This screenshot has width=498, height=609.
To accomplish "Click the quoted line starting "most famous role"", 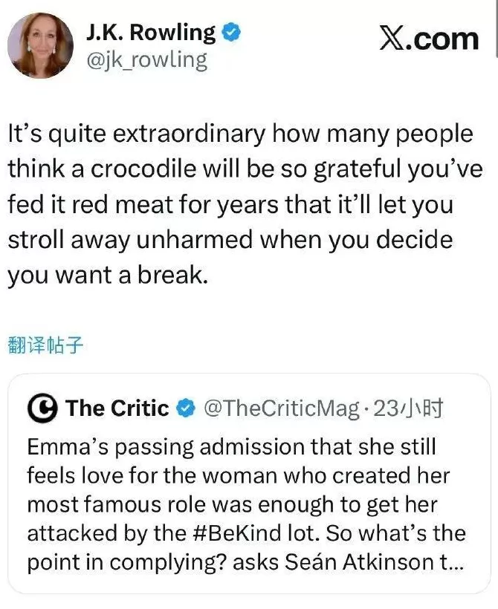I will click(x=232, y=504).
